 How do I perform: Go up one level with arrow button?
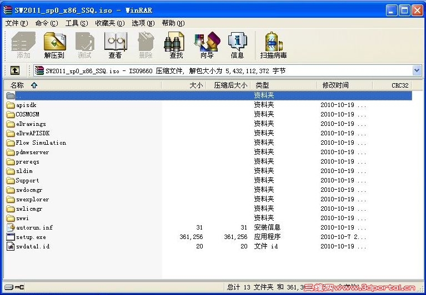coord(14,71)
